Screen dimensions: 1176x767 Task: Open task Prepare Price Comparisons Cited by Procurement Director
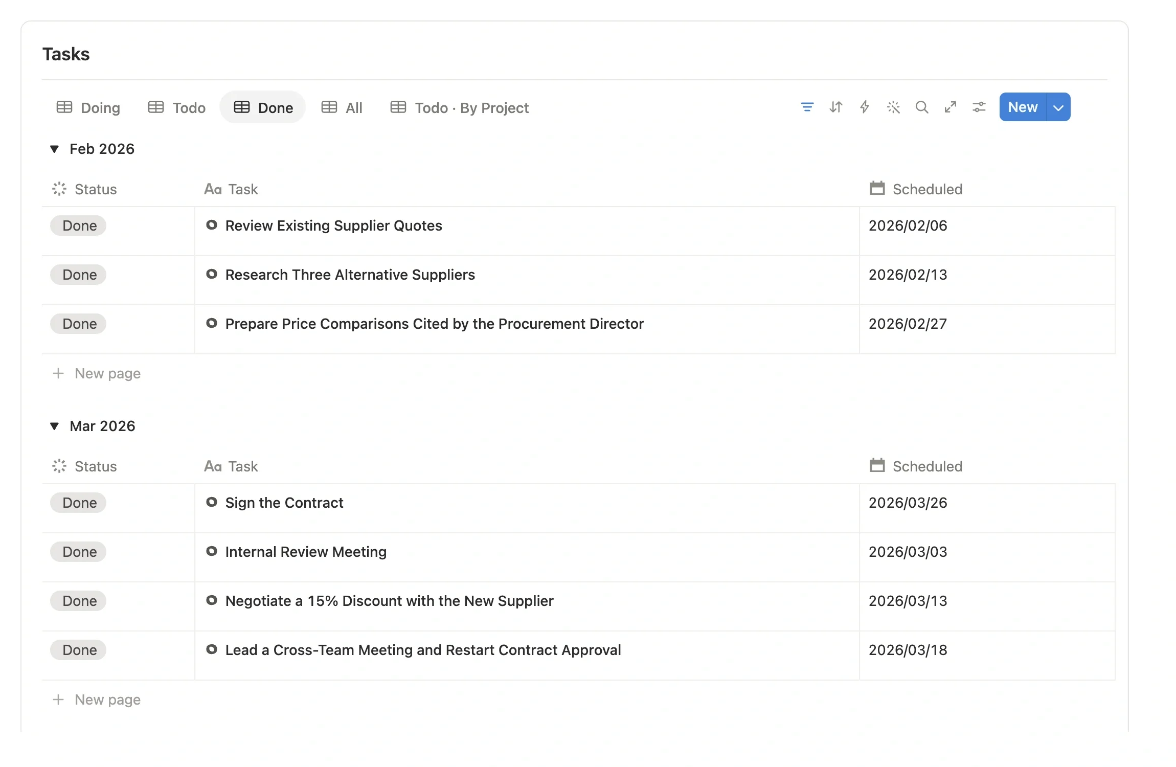click(x=434, y=324)
